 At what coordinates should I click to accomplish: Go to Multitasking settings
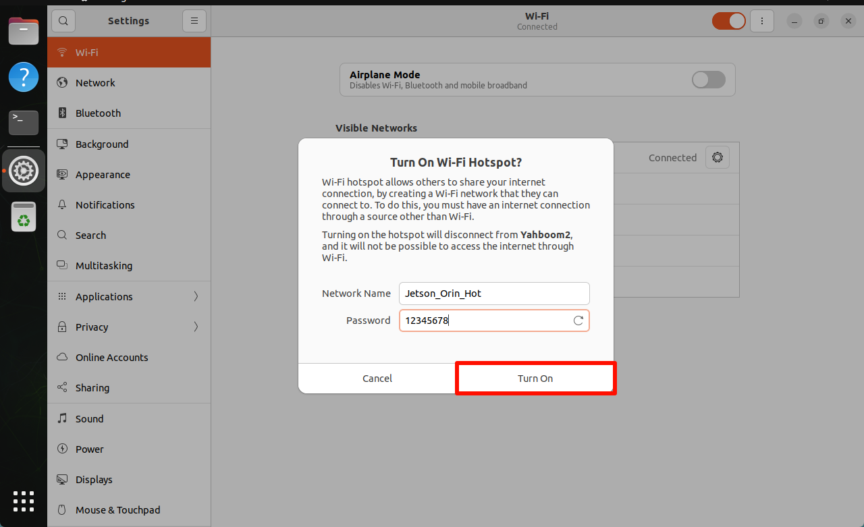coord(129,265)
